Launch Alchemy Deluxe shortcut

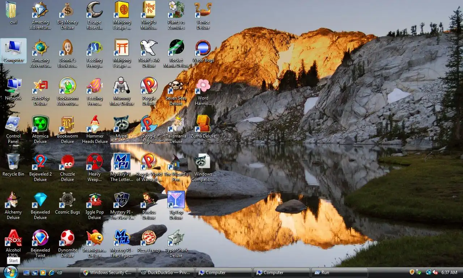click(x=13, y=206)
